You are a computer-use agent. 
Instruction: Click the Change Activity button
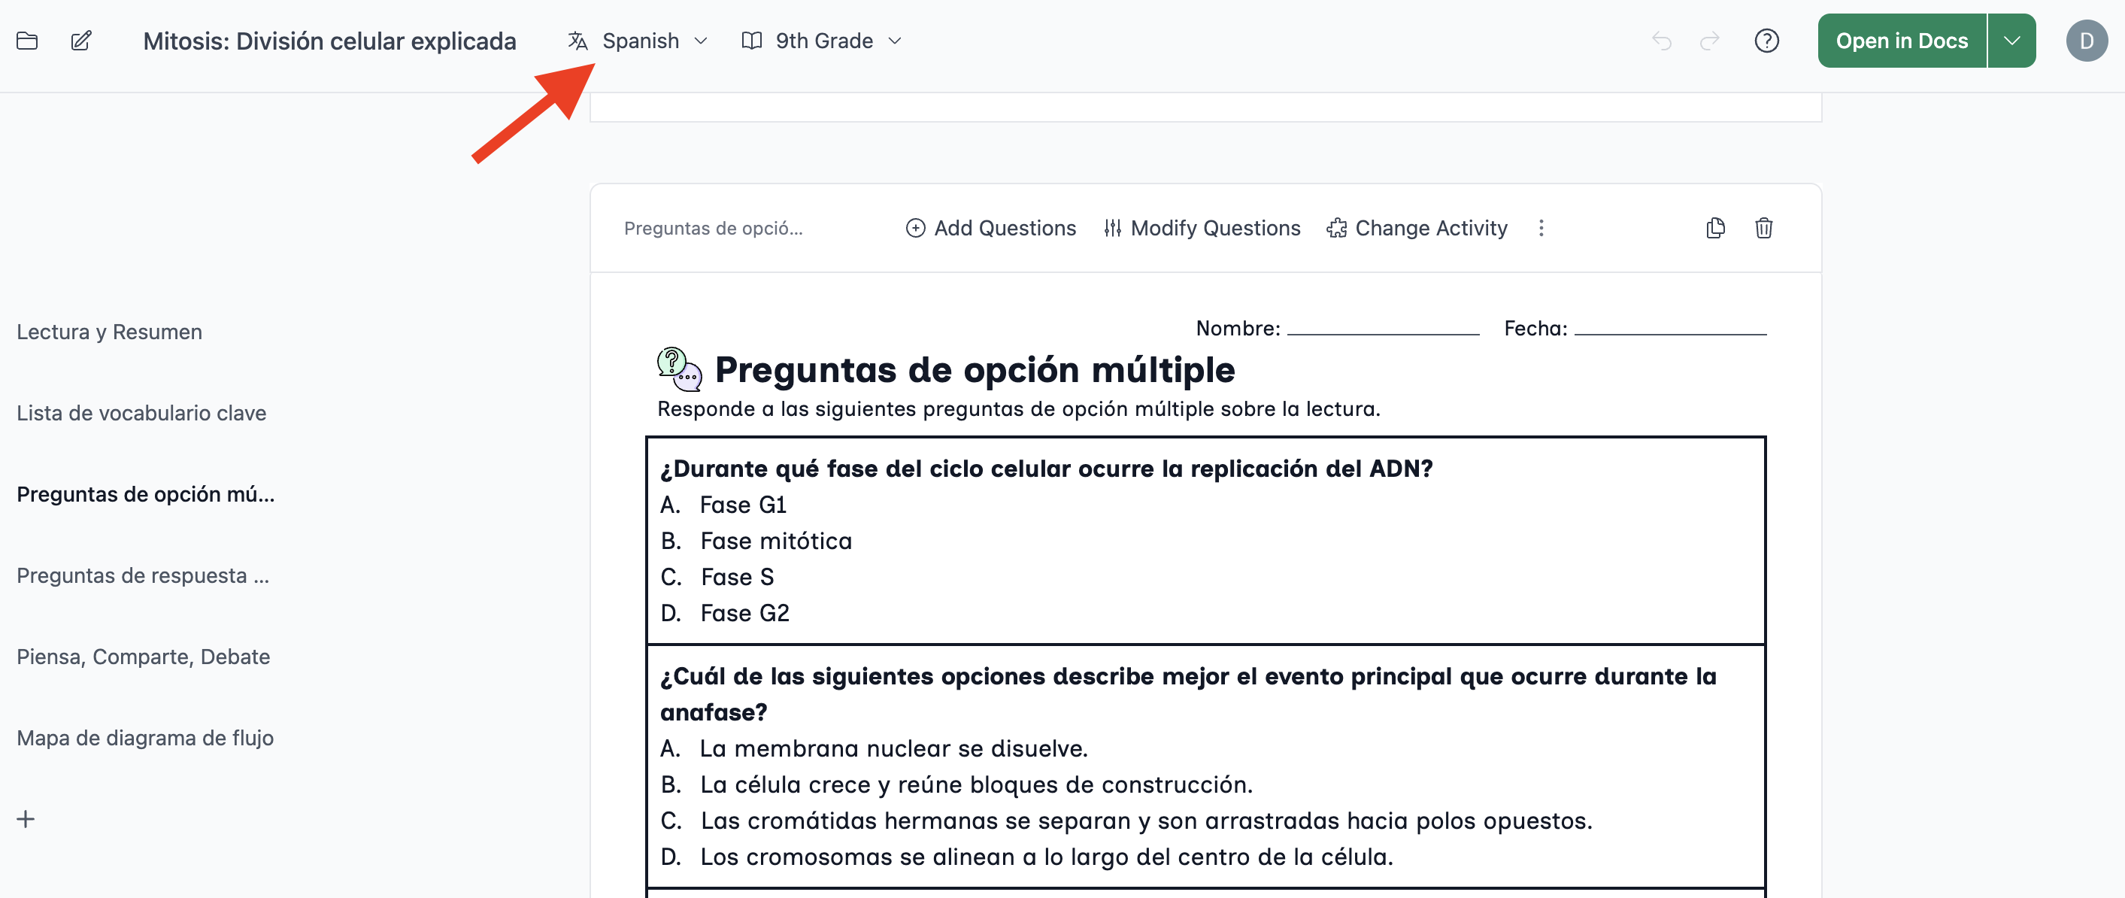coord(1417,228)
